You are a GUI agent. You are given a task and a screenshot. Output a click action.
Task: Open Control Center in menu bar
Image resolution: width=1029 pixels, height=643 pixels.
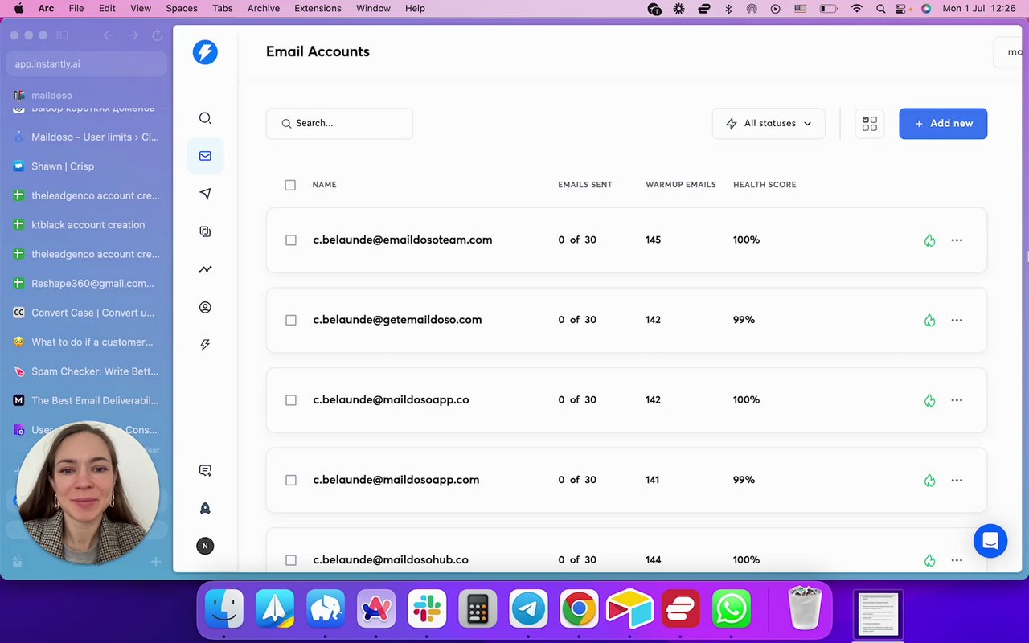coord(903,9)
